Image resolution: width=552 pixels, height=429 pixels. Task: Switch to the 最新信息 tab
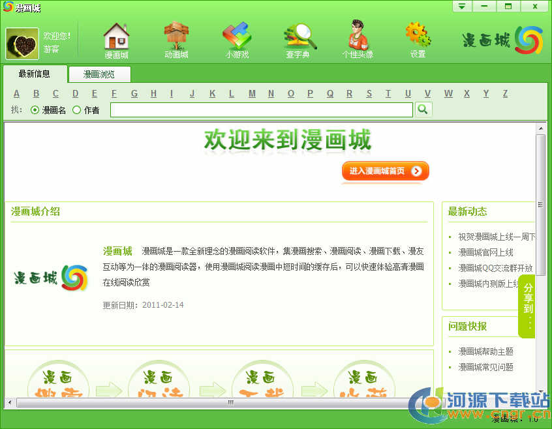point(35,74)
